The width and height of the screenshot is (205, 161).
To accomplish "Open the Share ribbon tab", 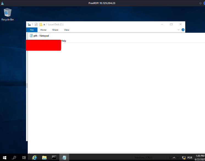I will [x=55, y=30].
